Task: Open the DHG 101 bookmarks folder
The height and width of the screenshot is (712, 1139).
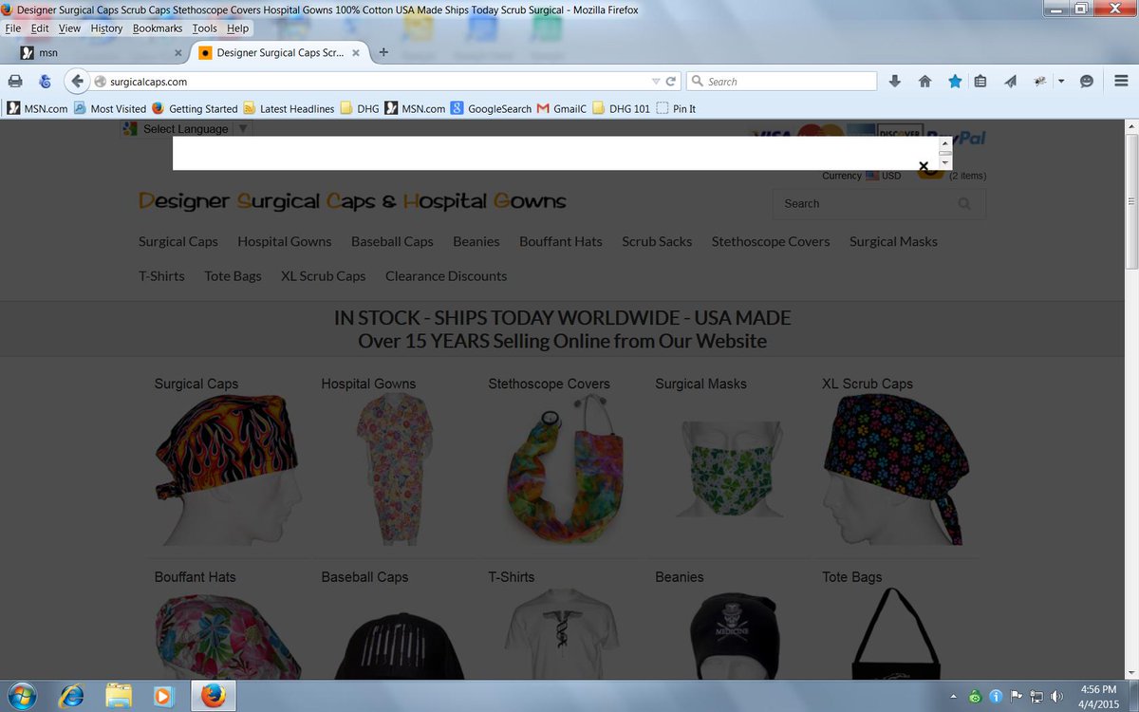Action: click(621, 109)
